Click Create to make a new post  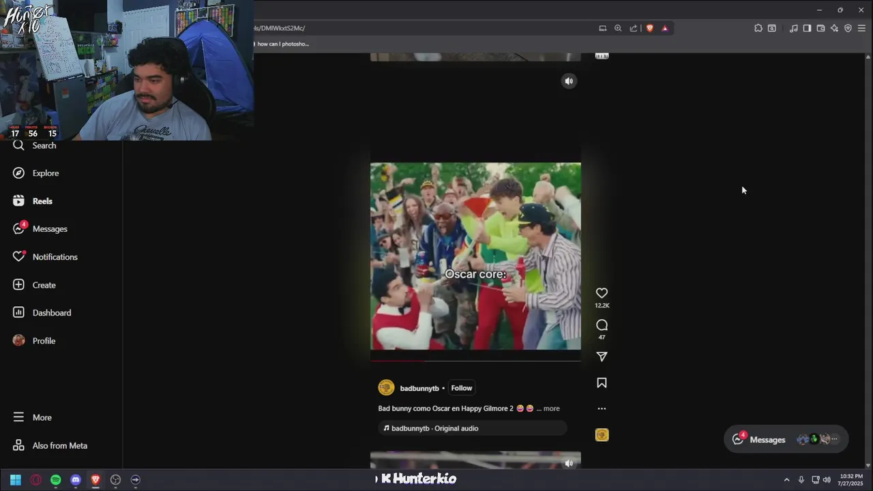pos(34,285)
